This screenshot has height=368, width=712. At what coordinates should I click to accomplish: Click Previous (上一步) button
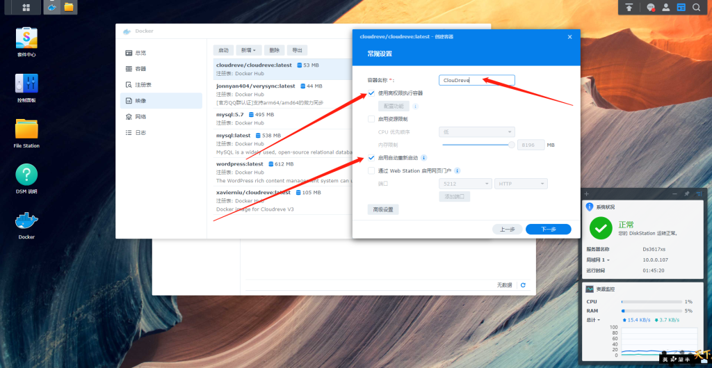[x=507, y=229]
